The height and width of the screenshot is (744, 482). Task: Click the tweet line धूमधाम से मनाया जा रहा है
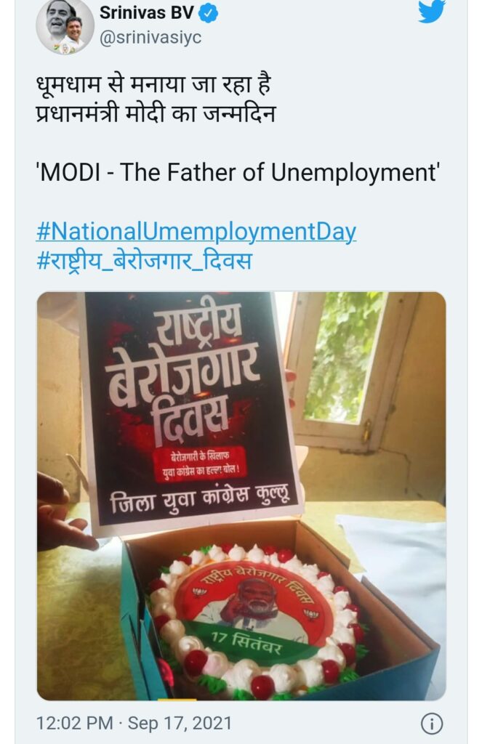pos(153,86)
